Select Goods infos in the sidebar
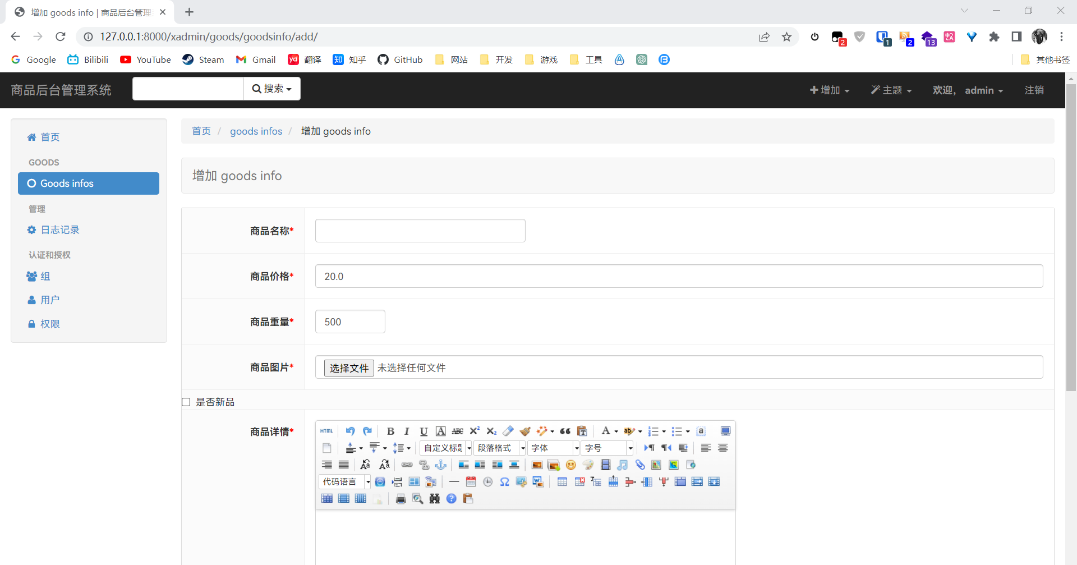This screenshot has height=565, width=1077. tap(89, 183)
